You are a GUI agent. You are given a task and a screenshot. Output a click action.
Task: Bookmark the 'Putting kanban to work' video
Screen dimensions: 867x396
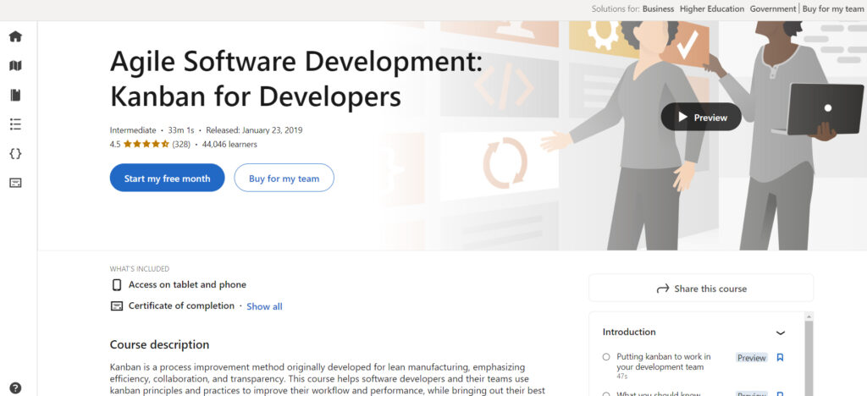pos(780,358)
